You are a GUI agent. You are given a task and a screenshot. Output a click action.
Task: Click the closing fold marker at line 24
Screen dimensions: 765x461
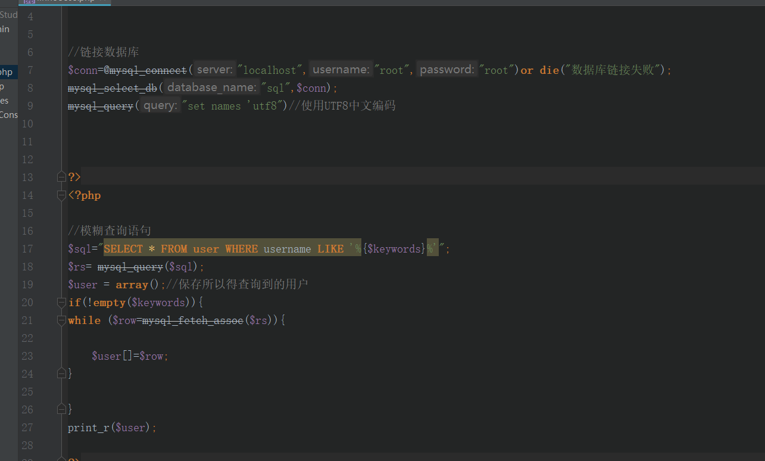pos(61,373)
